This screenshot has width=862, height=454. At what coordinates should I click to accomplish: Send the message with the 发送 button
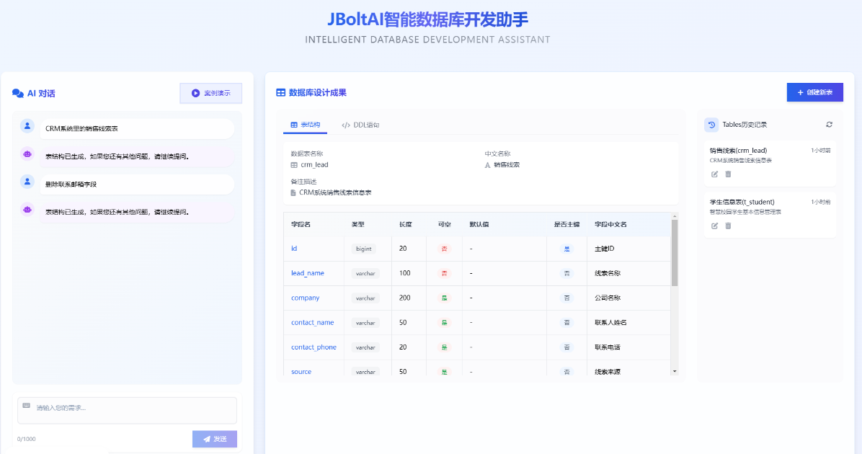[214, 439]
